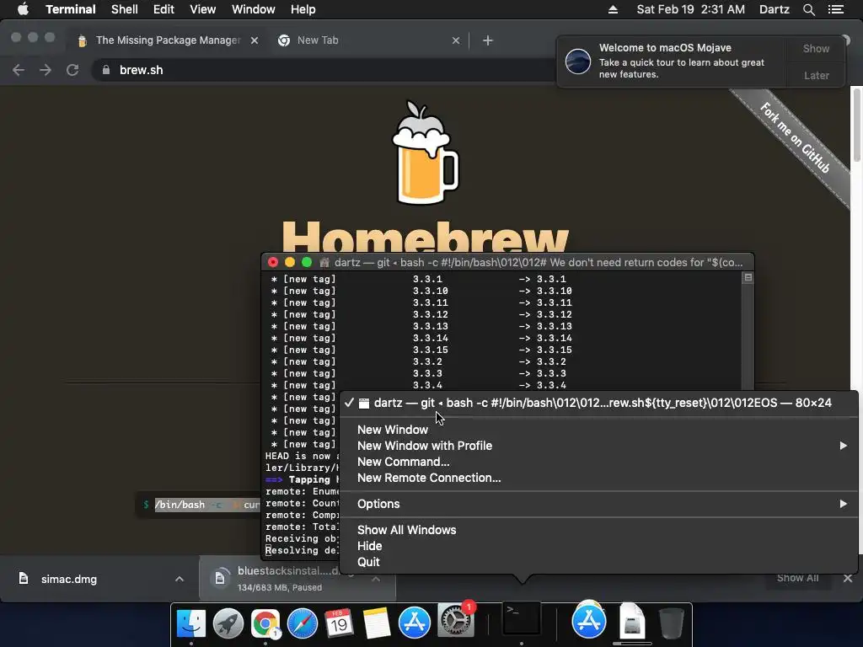
Task: Open App Store icon right of Terminal
Action: (589, 622)
